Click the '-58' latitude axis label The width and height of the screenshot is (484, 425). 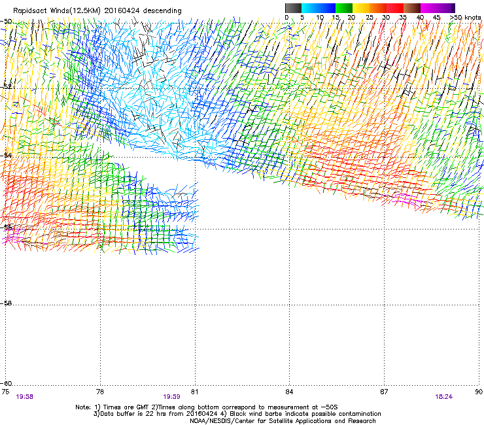tap(6, 303)
